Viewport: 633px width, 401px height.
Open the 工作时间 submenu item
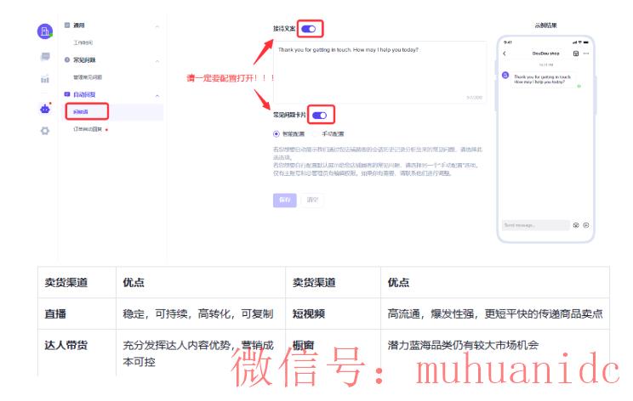coord(83,42)
